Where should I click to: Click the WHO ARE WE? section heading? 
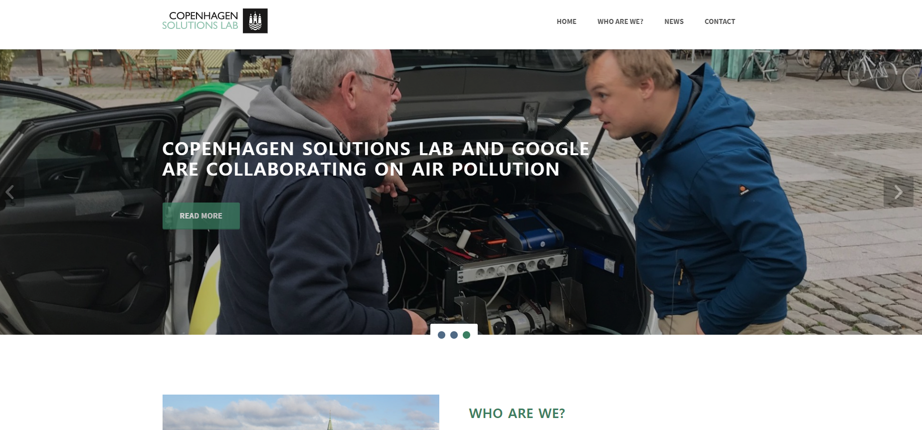pyautogui.click(x=517, y=414)
